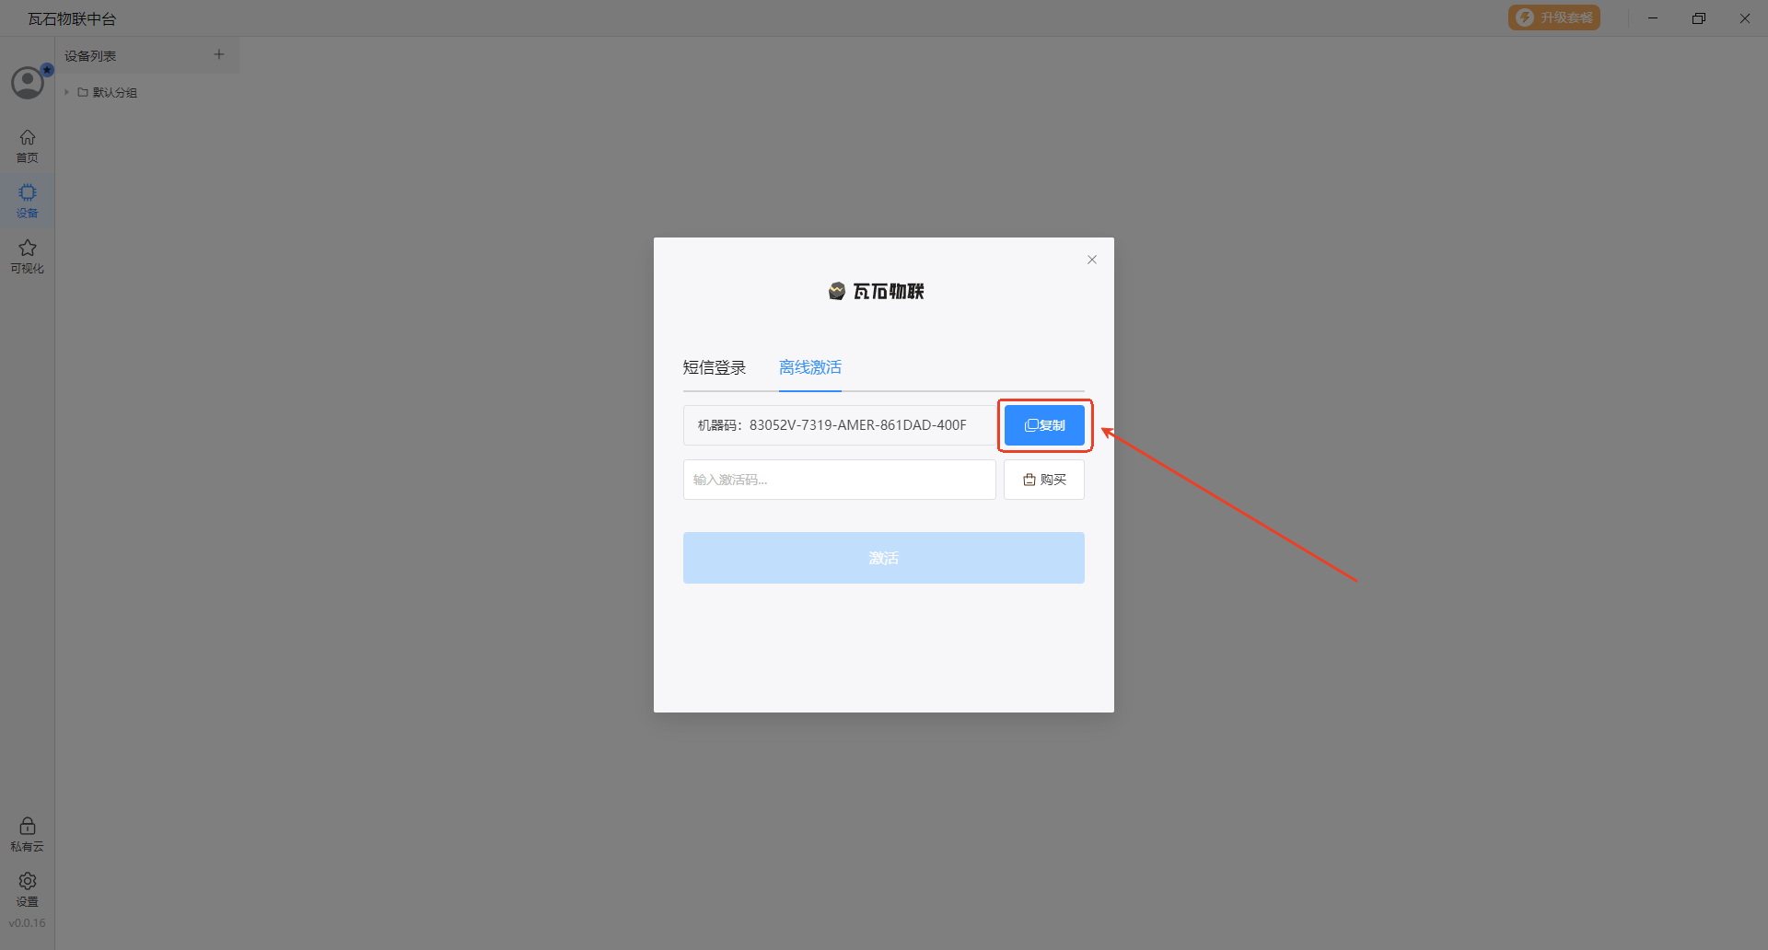Image resolution: width=1768 pixels, height=950 pixels.
Task: Click the user avatar icon
Action: coord(28,83)
